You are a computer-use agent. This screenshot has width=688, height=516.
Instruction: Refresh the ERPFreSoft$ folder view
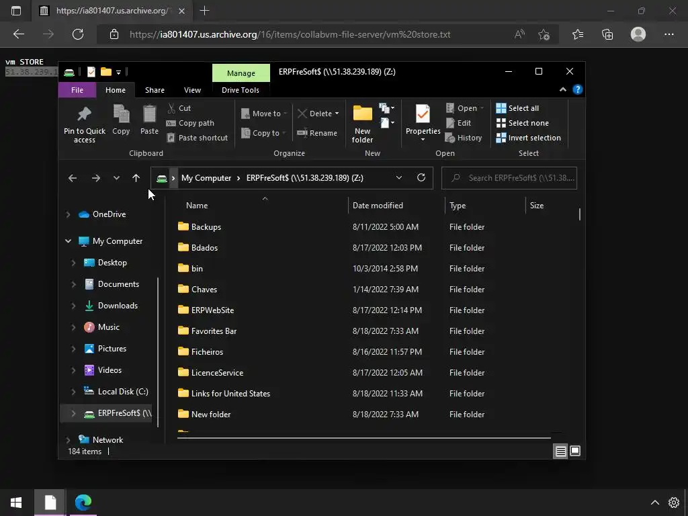click(421, 177)
